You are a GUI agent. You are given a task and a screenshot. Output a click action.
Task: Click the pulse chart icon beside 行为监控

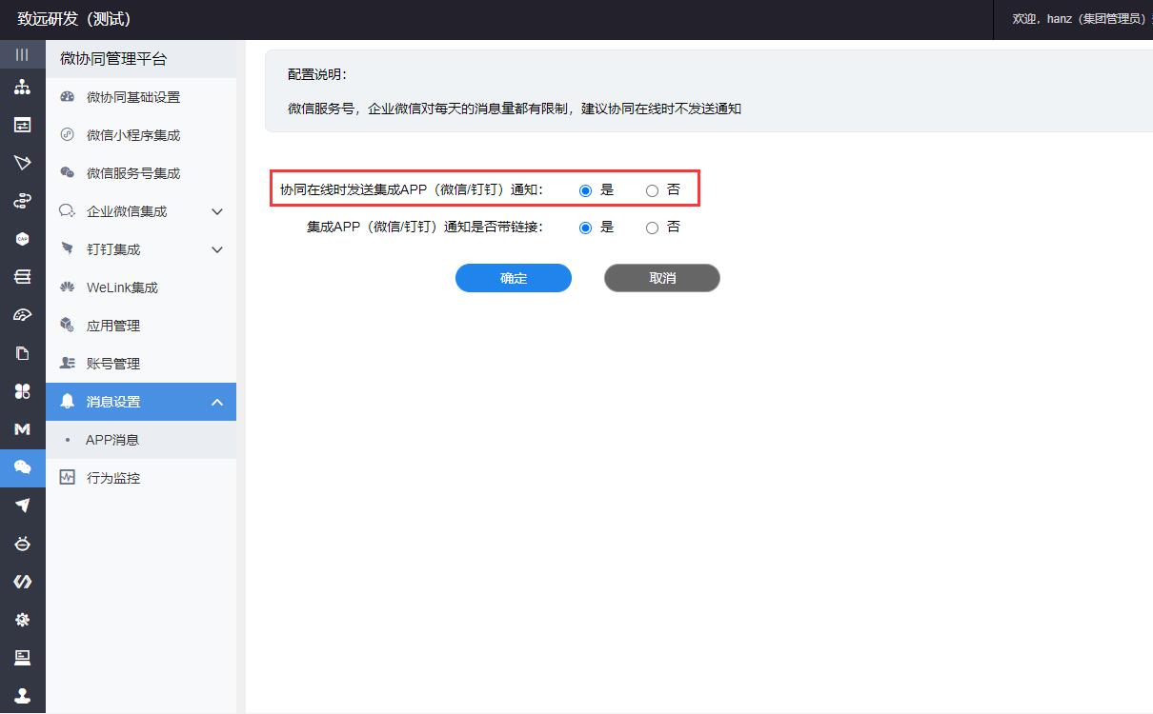coord(67,478)
